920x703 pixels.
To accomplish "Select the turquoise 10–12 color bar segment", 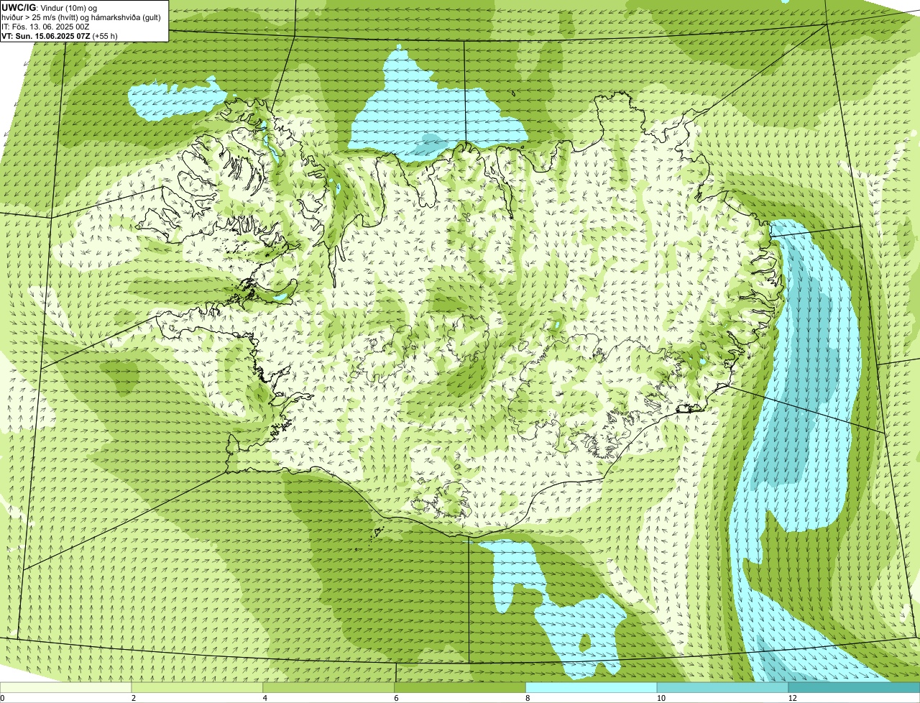I will coord(723,688).
